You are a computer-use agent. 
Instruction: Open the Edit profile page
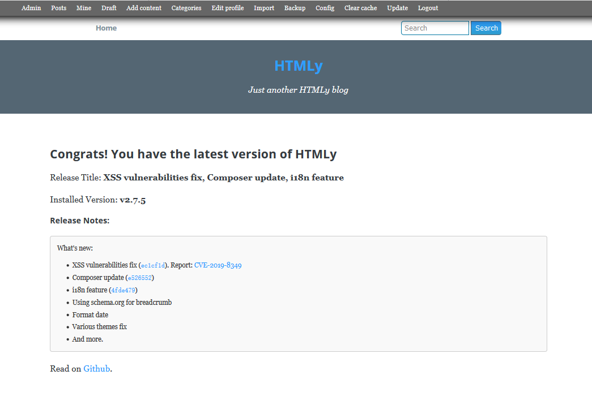pos(227,8)
